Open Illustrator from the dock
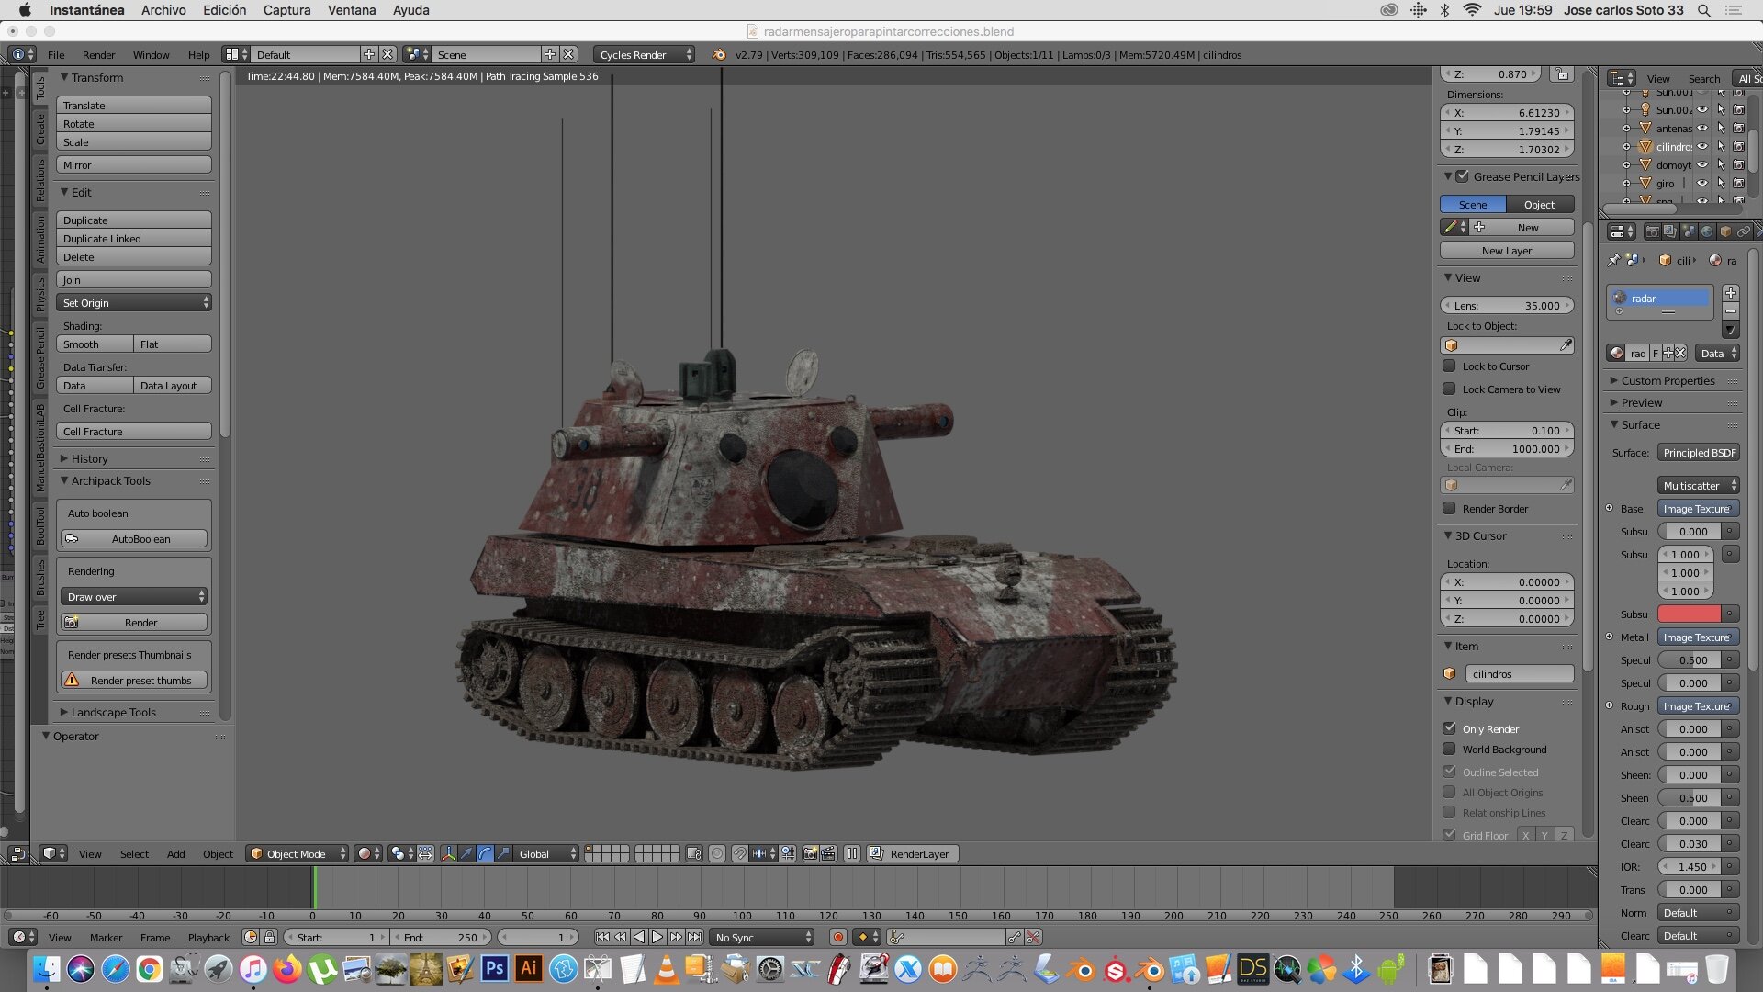The width and height of the screenshot is (1763, 992). pyautogui.click(x=529, y=968)
